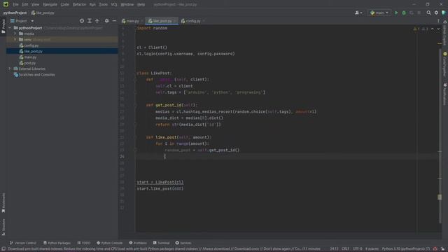This screenshot has width=448, height=252.
Task: Open the Help menu
Action: (x=141, y=5)
